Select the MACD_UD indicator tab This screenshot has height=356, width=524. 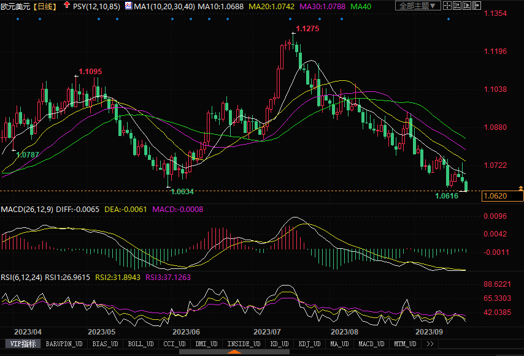click(371, 344)
